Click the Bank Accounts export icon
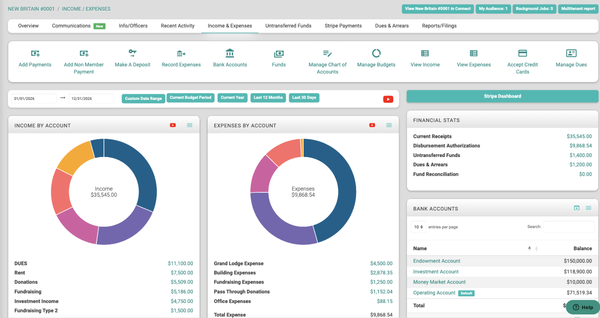 click(x=577, y=208)
